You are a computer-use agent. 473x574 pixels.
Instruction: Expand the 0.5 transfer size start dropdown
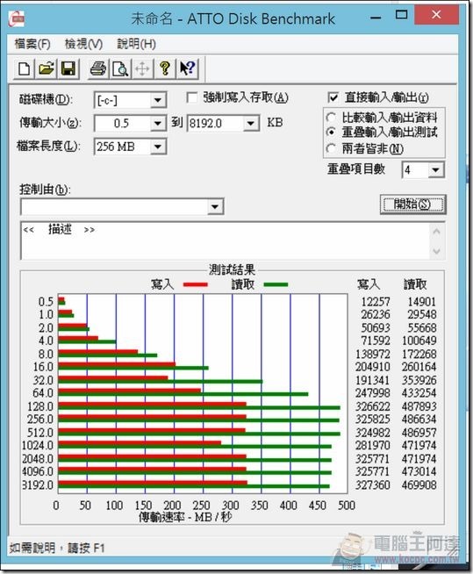click(x=158, y=124)
